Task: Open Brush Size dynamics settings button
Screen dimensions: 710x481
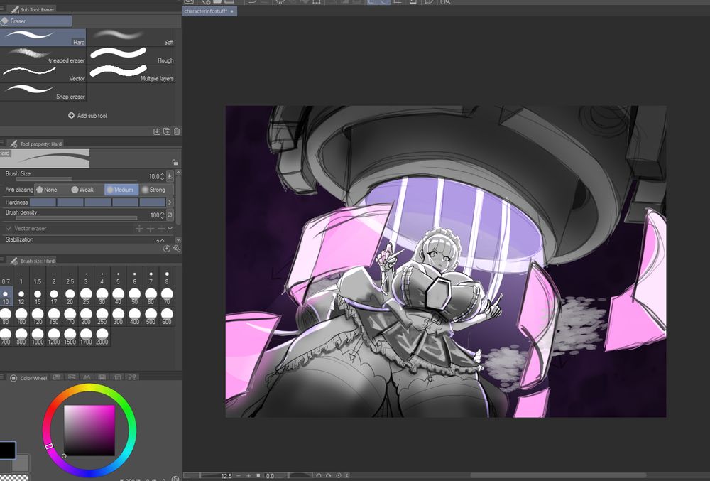Action: (170, 176)
